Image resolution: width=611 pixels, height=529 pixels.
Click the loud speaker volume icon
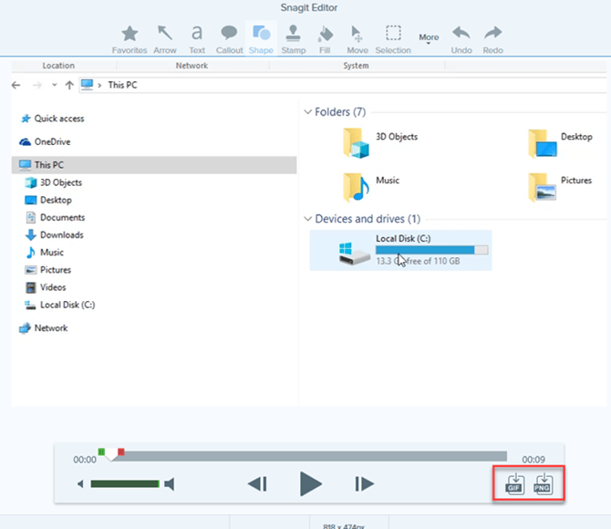point(170,484)
